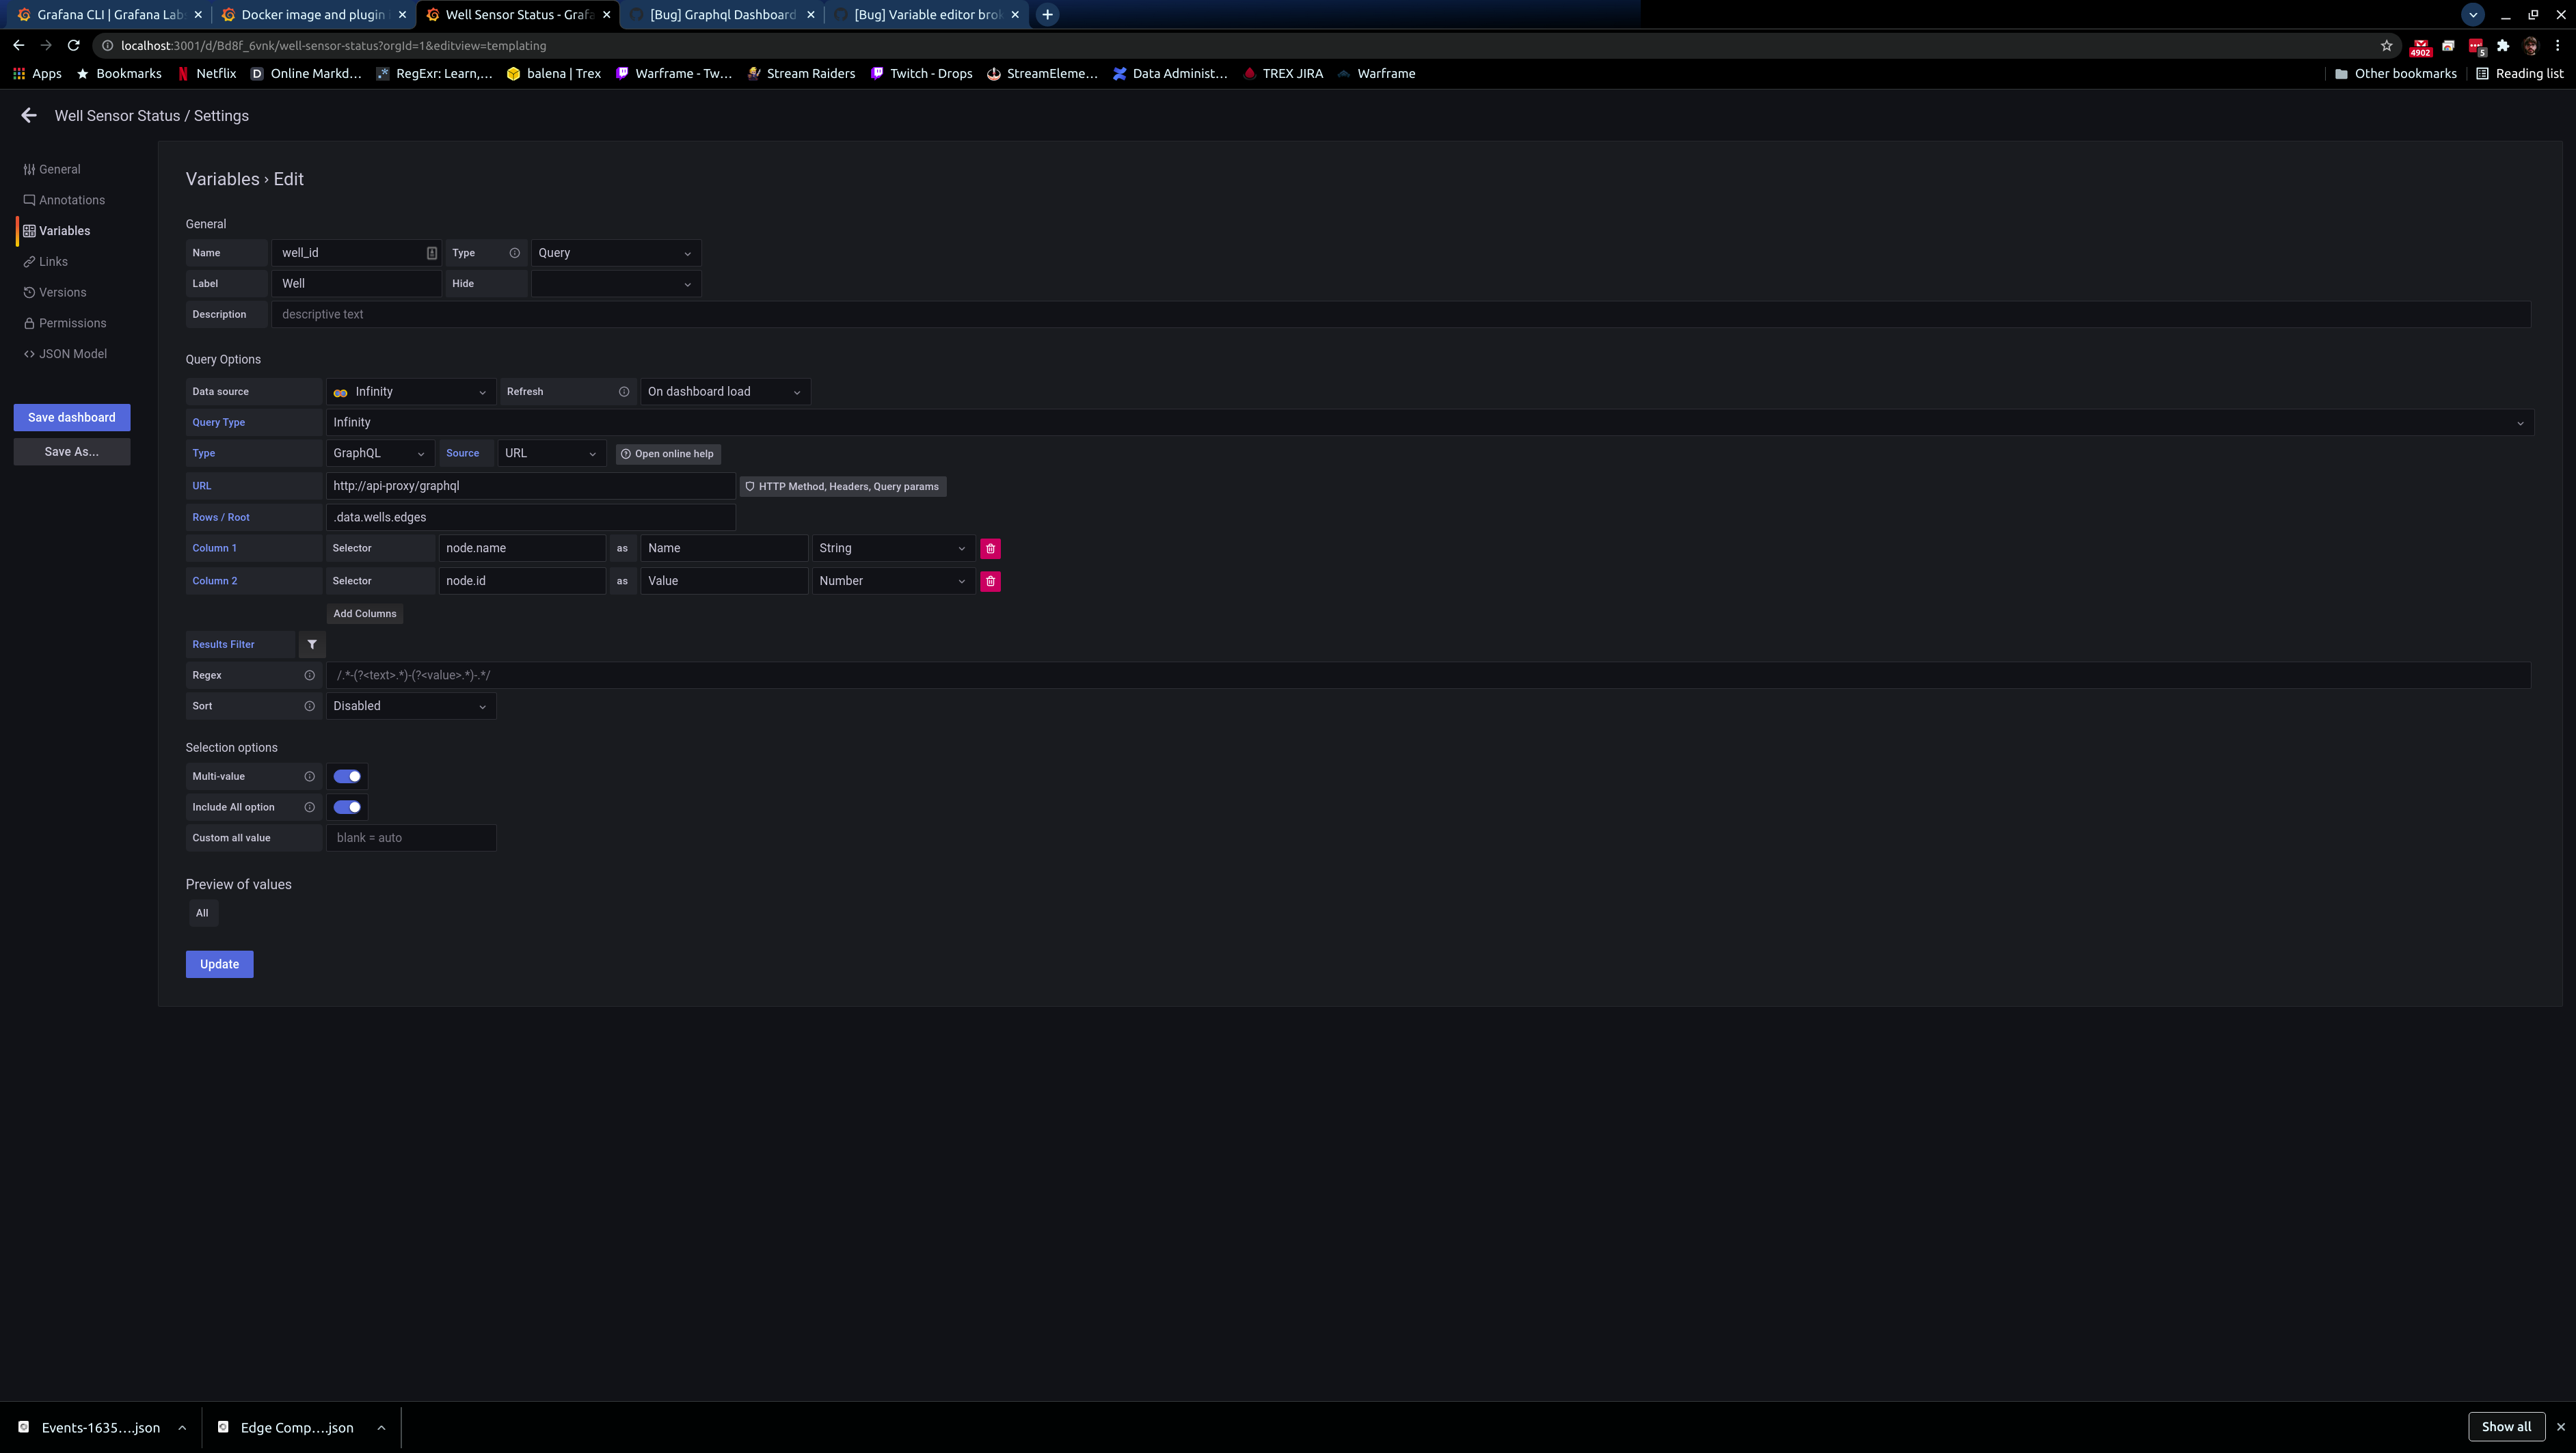Click the Results Filter funnel icon
Image resolution: width=2576 pixels, height=1453 pixels.
click(311, 644)
